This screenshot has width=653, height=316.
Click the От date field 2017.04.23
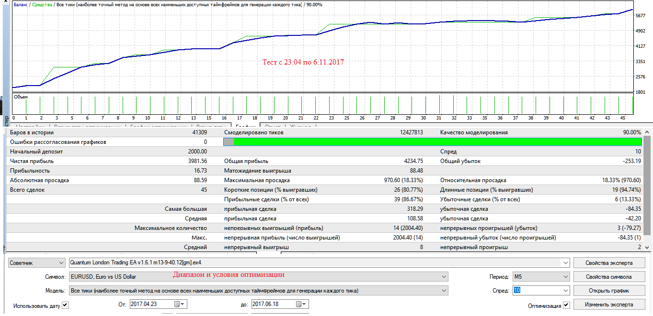[x=151, y=305]
